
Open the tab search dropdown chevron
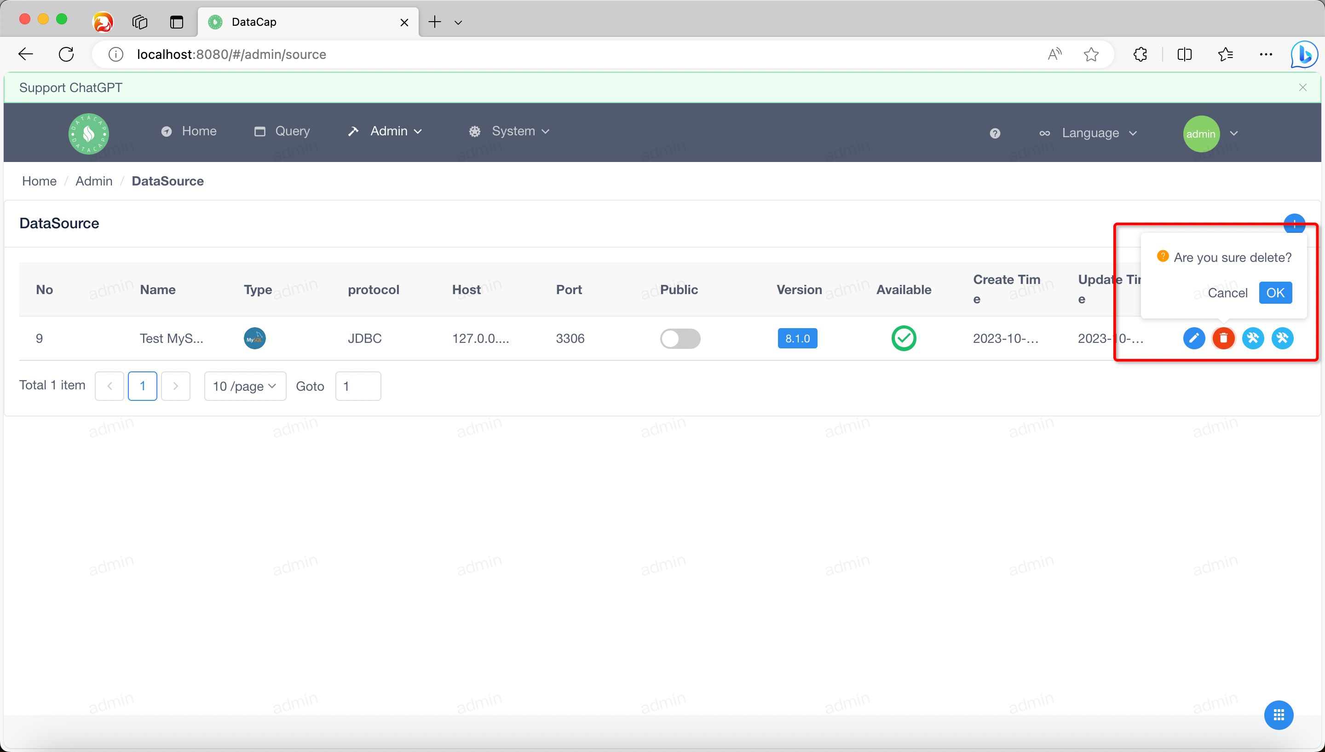pyautogui.click(x=458, y=22)
